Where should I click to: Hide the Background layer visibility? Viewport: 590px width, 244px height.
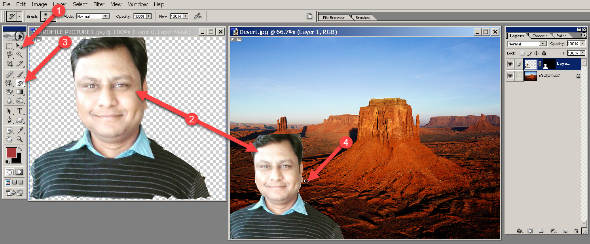click(510, 76)
